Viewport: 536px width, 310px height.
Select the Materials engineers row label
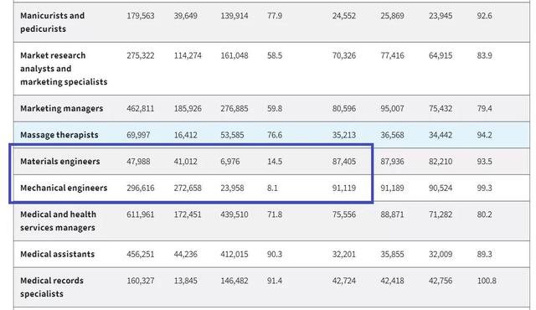click(59, 162)
